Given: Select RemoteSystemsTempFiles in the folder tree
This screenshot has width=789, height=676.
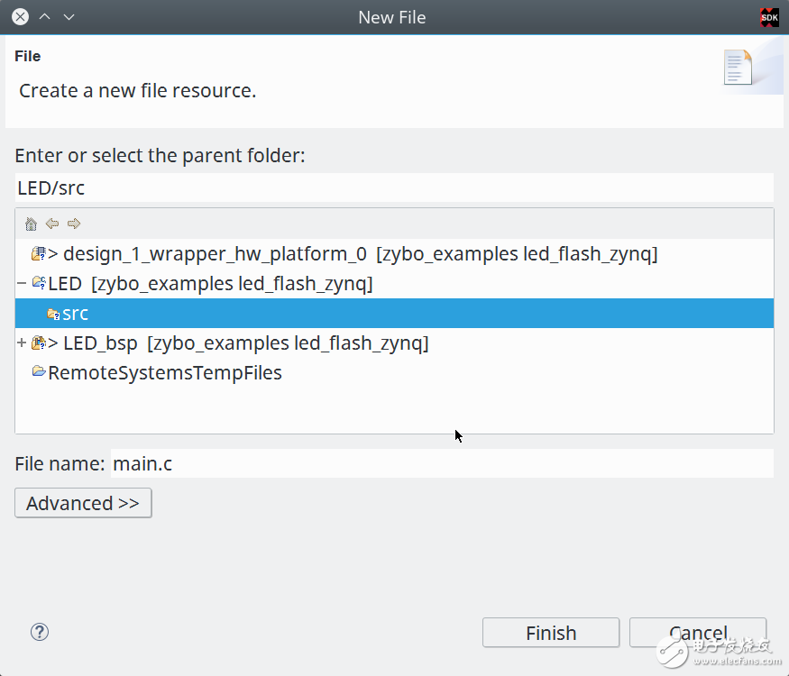Looking at the screenshot, I should click(165, 372).
